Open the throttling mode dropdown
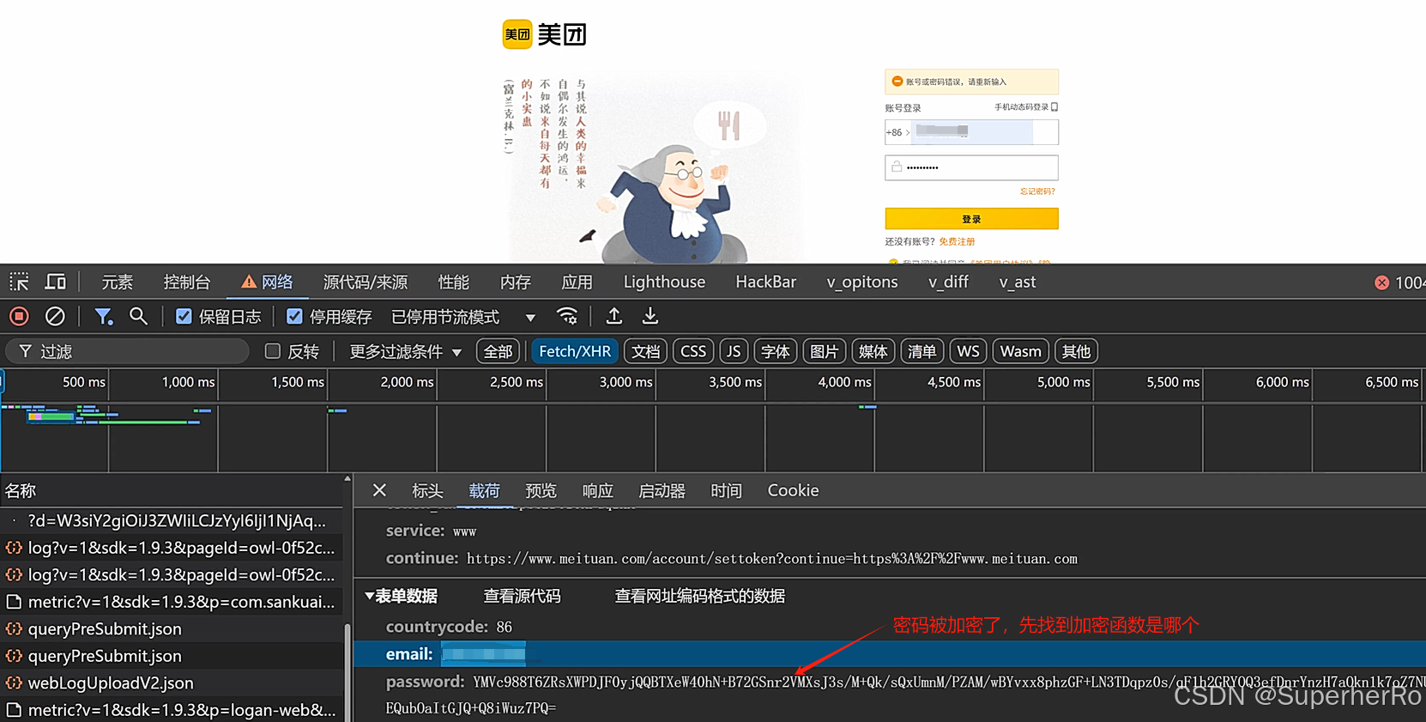 click(x=463, y=317)
